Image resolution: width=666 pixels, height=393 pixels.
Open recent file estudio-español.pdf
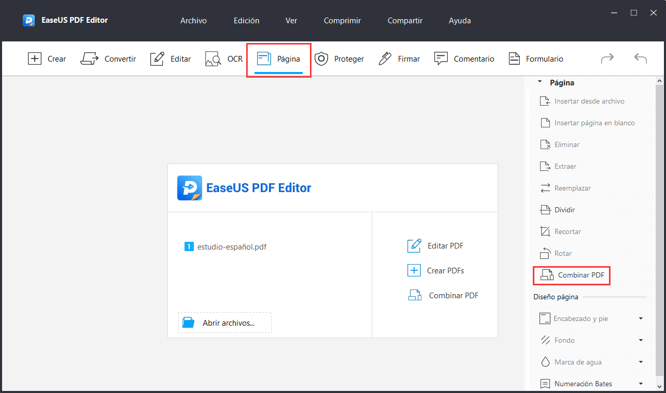click(x=232, y=247)
